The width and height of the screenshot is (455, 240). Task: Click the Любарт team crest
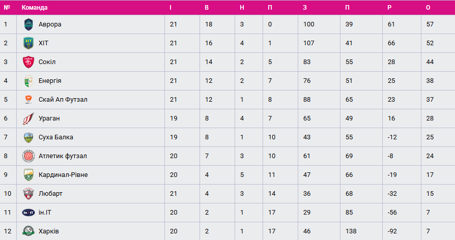click(28, 194)
